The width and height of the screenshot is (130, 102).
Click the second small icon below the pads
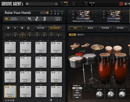[8, 100]
